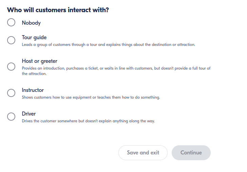Choose the Host or greeter radio circle
247x172 pixels.
tap(11, 67)
